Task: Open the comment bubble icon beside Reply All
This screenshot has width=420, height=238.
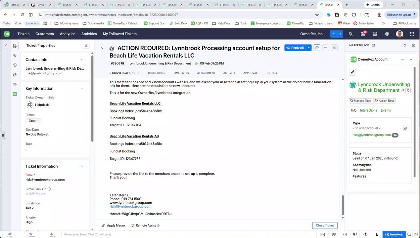Action: coord(317,48)
